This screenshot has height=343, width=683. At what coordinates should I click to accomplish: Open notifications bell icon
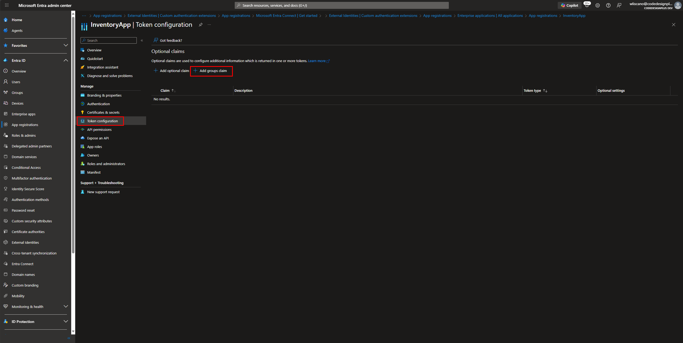tap(587, 5)
